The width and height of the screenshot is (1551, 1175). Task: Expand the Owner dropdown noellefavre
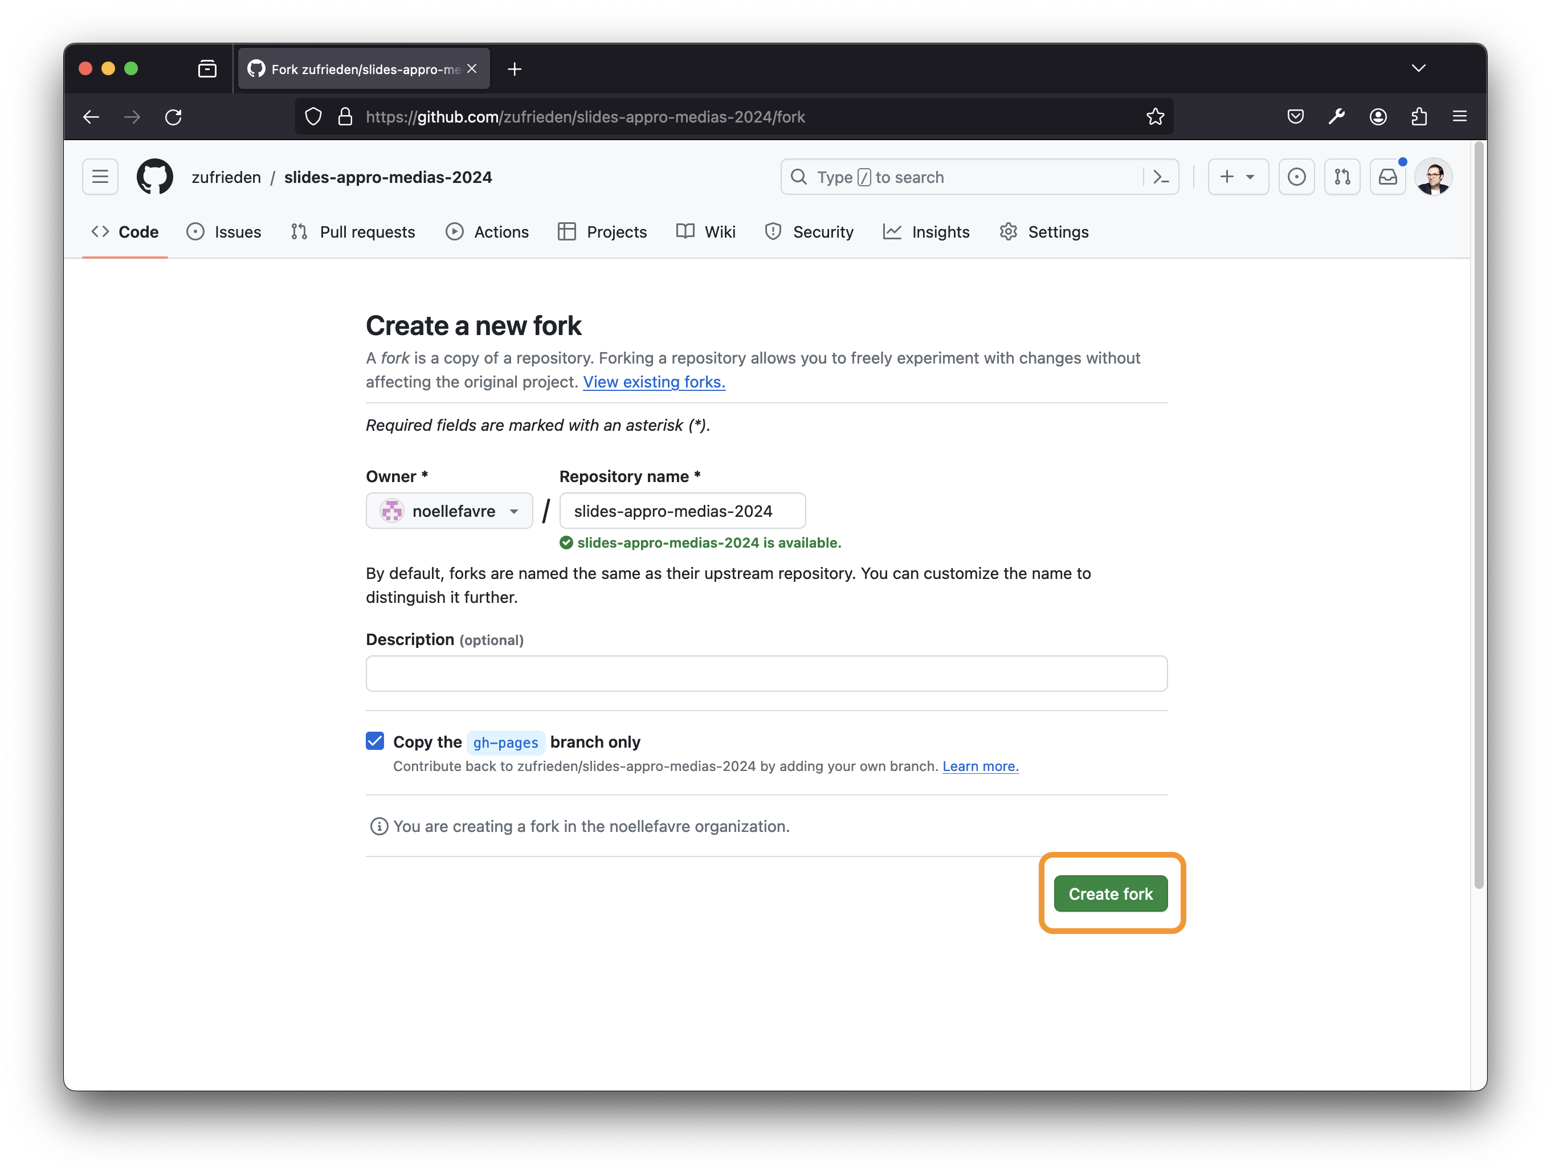point(449,511)
